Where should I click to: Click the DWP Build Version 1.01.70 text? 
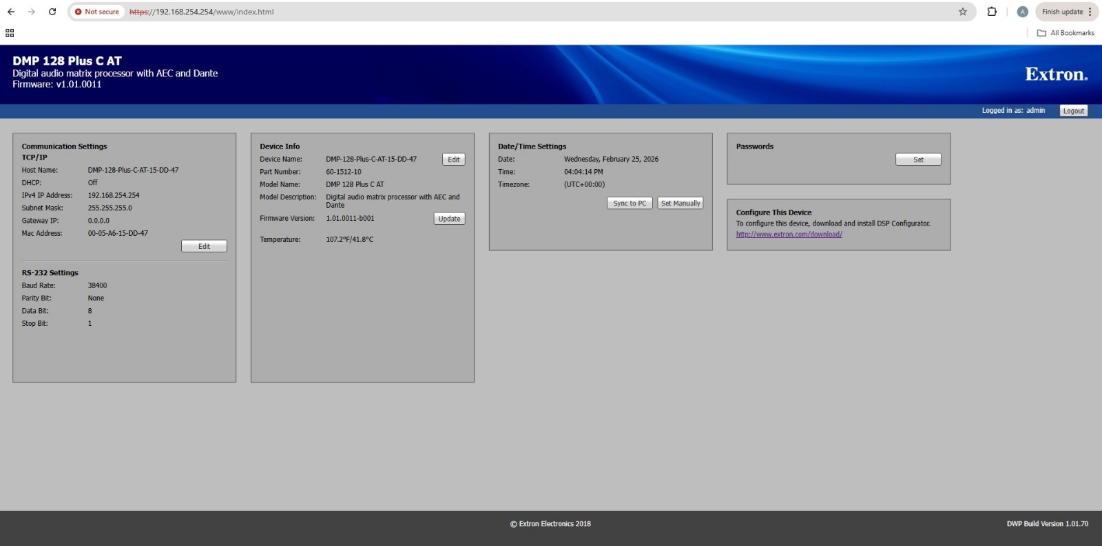click(1047, 524)
